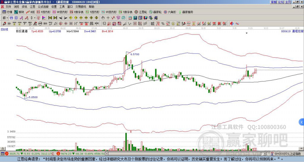Viewport: 304px width, 162px height.
Task: Click the yellow diamond right-arrow icon
Action: click(76, 18)
